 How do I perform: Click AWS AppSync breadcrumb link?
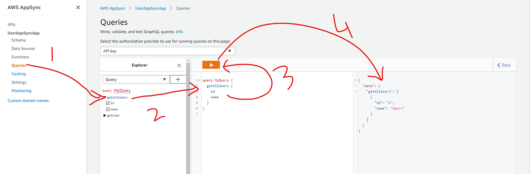[112, 8]
